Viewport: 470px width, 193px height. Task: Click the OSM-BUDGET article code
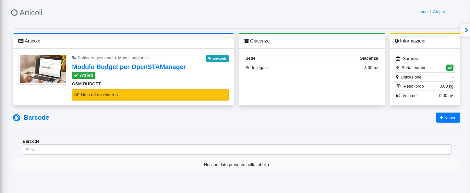pos(86,84)
